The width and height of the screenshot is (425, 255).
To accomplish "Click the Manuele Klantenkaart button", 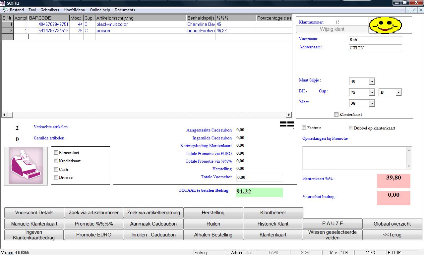I will coord(34,224).
